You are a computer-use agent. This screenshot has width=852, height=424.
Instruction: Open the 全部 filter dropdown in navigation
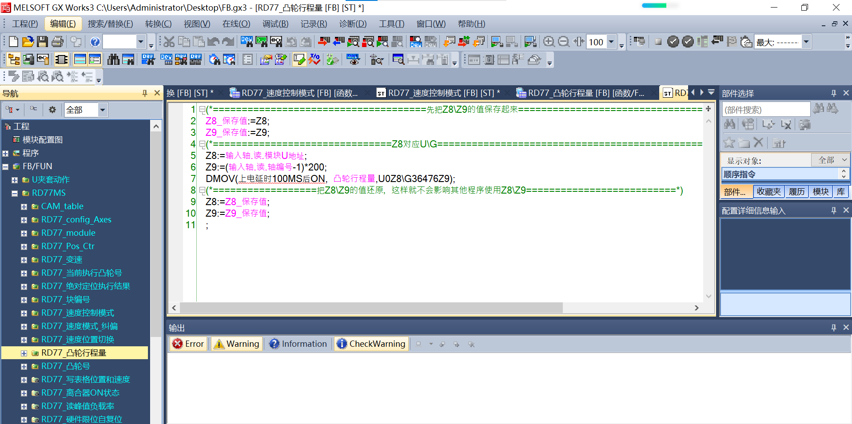click(x=103, y=110)
